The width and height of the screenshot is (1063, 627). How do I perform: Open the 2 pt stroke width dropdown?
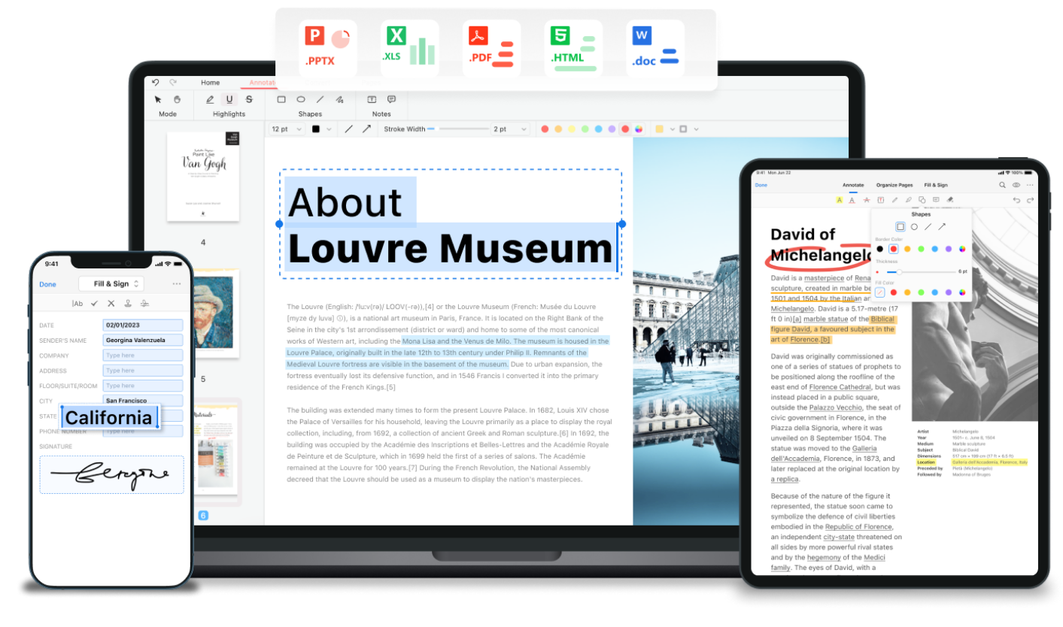pos(510,129)
